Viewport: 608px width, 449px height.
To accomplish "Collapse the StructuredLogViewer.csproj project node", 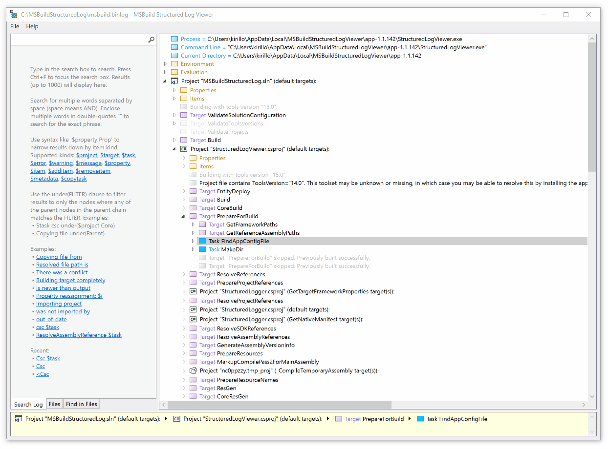I will coord(174,149).
